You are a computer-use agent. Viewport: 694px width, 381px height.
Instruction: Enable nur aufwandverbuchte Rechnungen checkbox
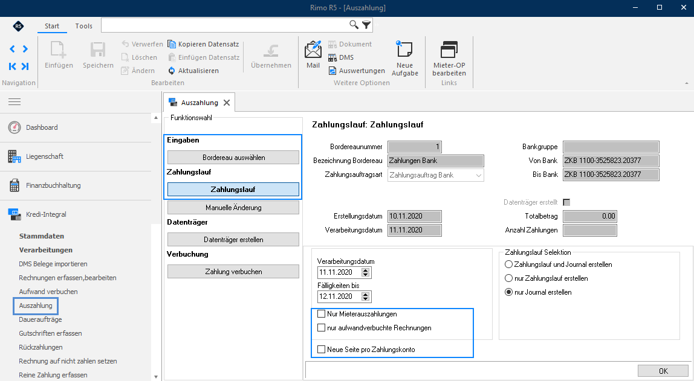pos(322,327)
